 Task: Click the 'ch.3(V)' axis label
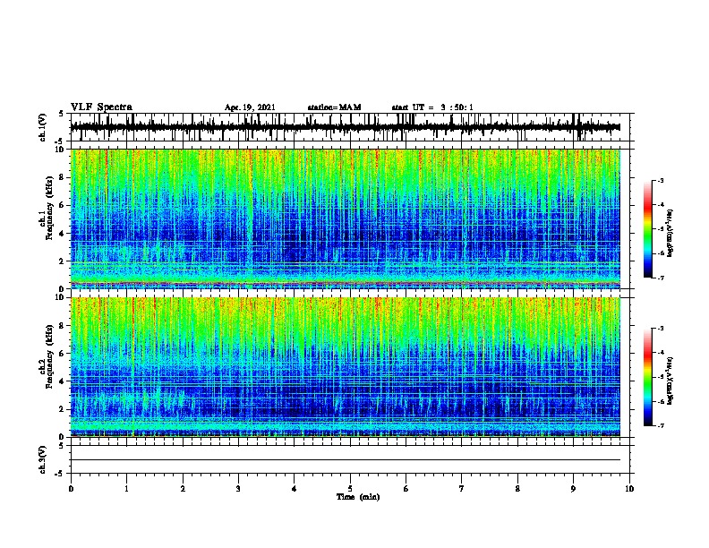tap(43, 459)
